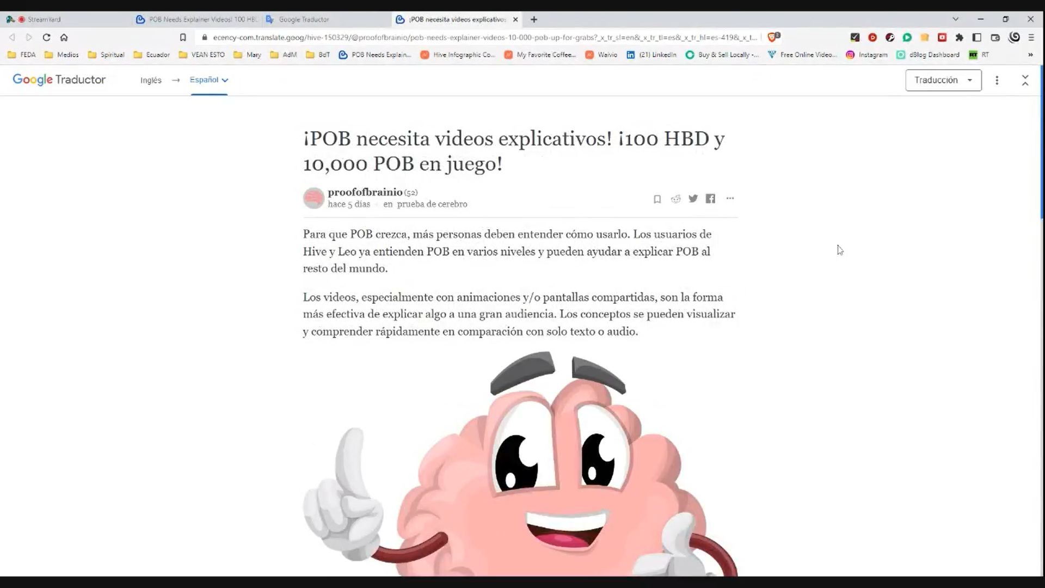Open the VEAN ESTO bookmarks folder
Screen dimensions: 1045x588
click(202, 54)
